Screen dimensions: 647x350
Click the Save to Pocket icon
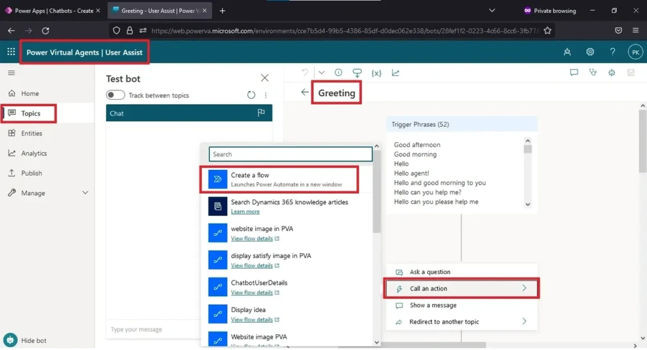click(x=618, y=30)
